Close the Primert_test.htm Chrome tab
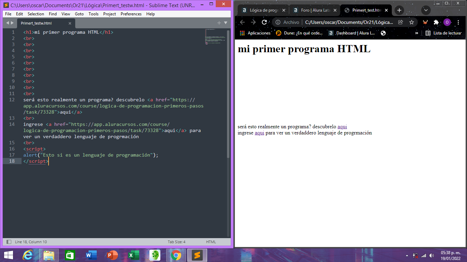Image resolution: width=467 pixels, height=262 pixels. pos(386,10)
